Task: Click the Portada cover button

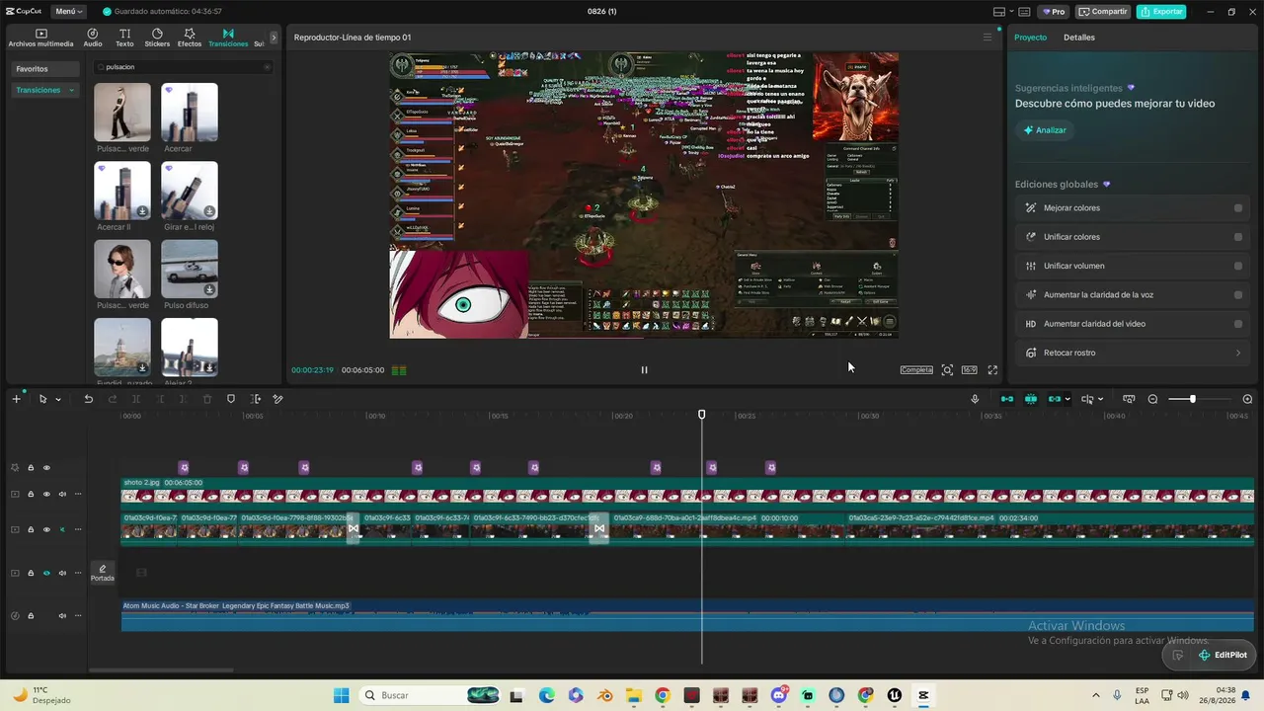Action: [103, 573]
